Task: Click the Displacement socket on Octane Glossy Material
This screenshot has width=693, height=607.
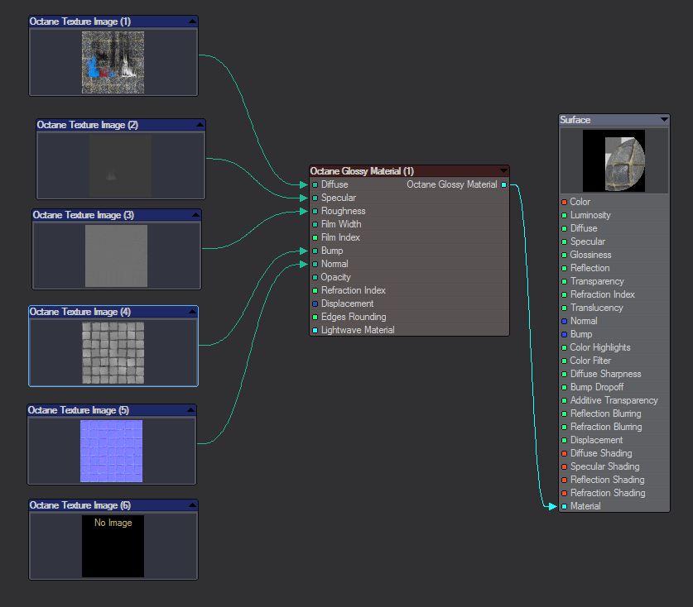Action: coord(315,303)
